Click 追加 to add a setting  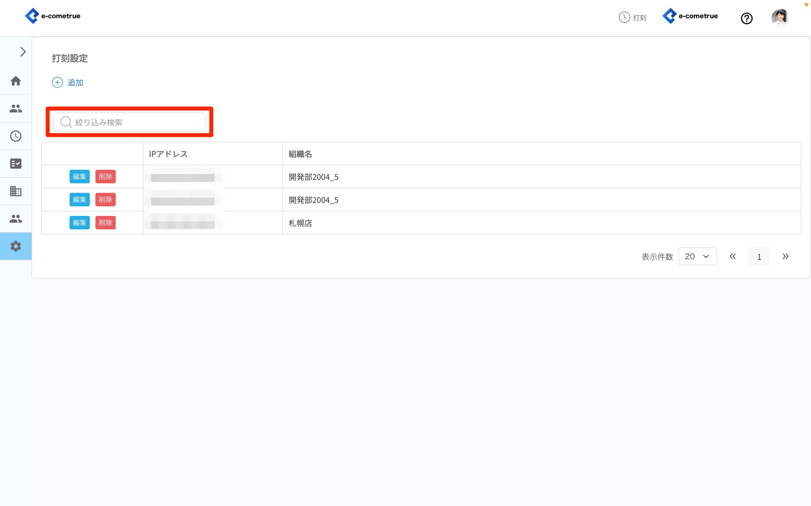pyautogui.click(x=68, y=83)
